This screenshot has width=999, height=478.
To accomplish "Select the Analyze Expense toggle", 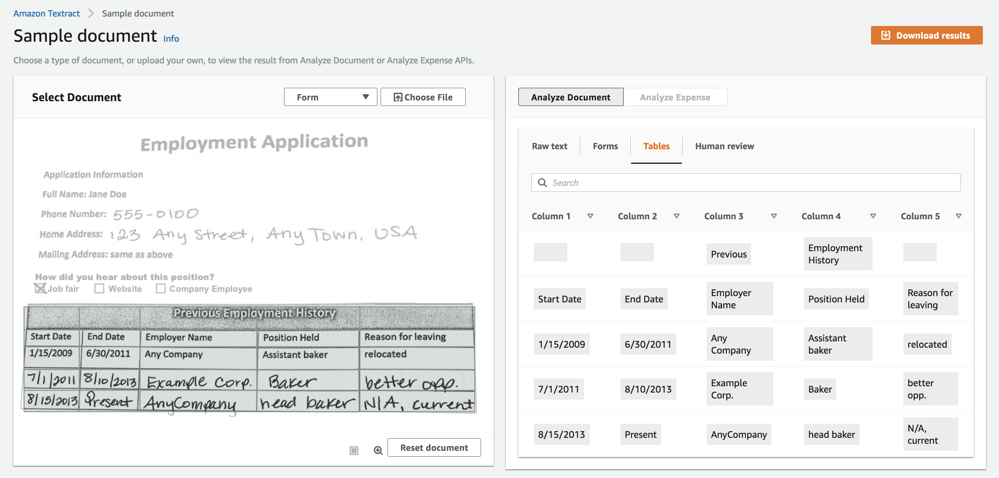I will coord(674,97).
